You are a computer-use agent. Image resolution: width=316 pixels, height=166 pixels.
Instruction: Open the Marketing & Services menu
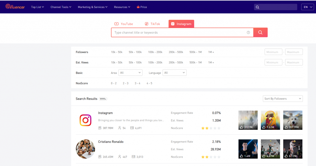pos(93,7)
